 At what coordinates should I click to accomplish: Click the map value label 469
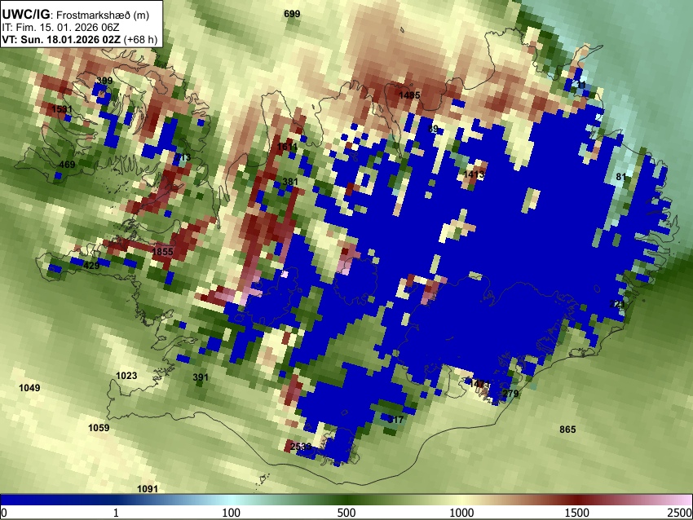[67, 165]
